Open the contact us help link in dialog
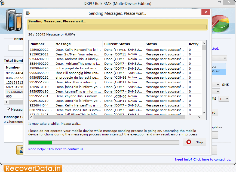This screenshot has height=172, width=236. 56,149
